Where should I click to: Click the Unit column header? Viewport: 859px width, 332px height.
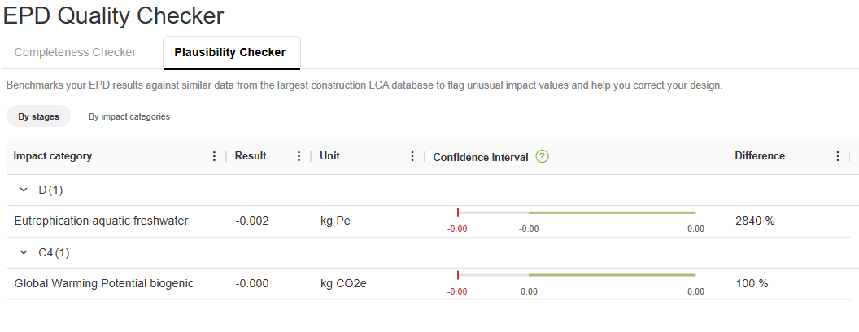[x=329, y=156]
